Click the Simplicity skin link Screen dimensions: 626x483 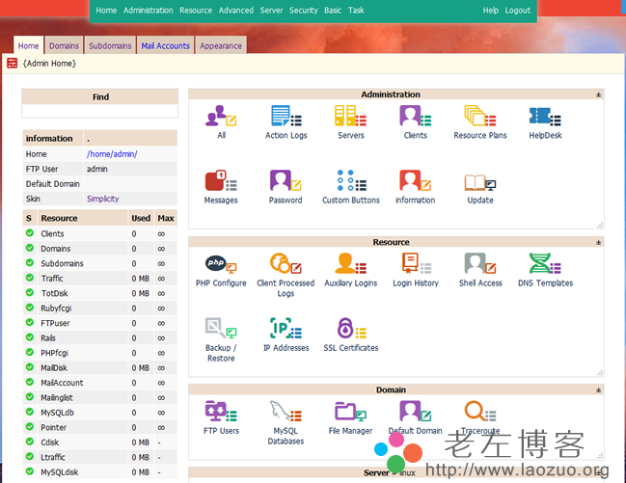click(103, 199)
